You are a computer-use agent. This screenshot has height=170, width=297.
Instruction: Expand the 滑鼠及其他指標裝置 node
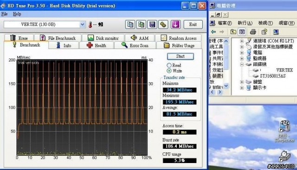click(242, 47)
